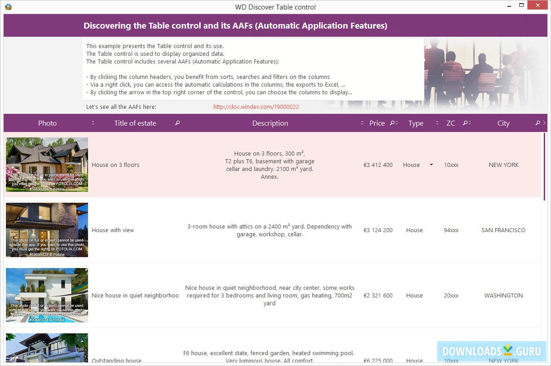The image size is (551, 366).
Task: Click the purple 'Discovering the Table control' banner title
Action: (235, 25)
